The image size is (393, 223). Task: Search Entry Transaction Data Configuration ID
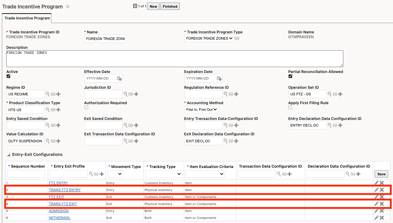(226, 125)
